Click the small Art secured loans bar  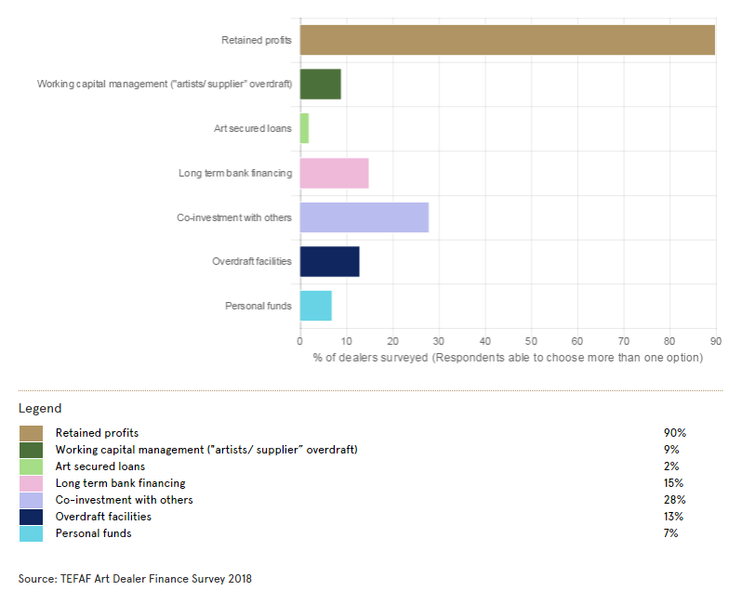[304, 129]
